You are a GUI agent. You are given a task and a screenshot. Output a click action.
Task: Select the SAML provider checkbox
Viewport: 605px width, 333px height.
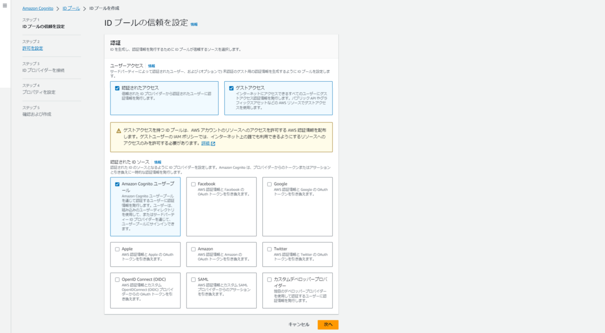(194, 280)
